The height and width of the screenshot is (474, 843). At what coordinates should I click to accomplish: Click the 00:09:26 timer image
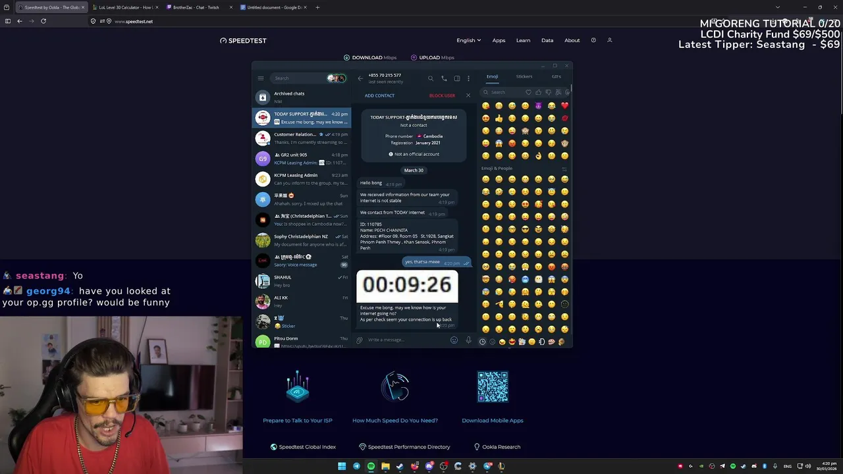(407, 285)
